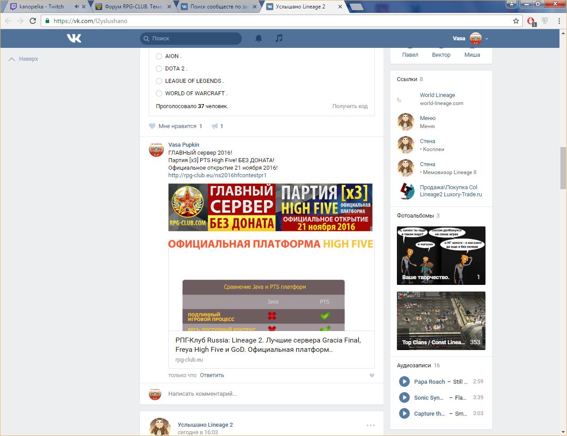
Task: Select the LEAGUE OF LEGENDS poll option
Action: 159,81
